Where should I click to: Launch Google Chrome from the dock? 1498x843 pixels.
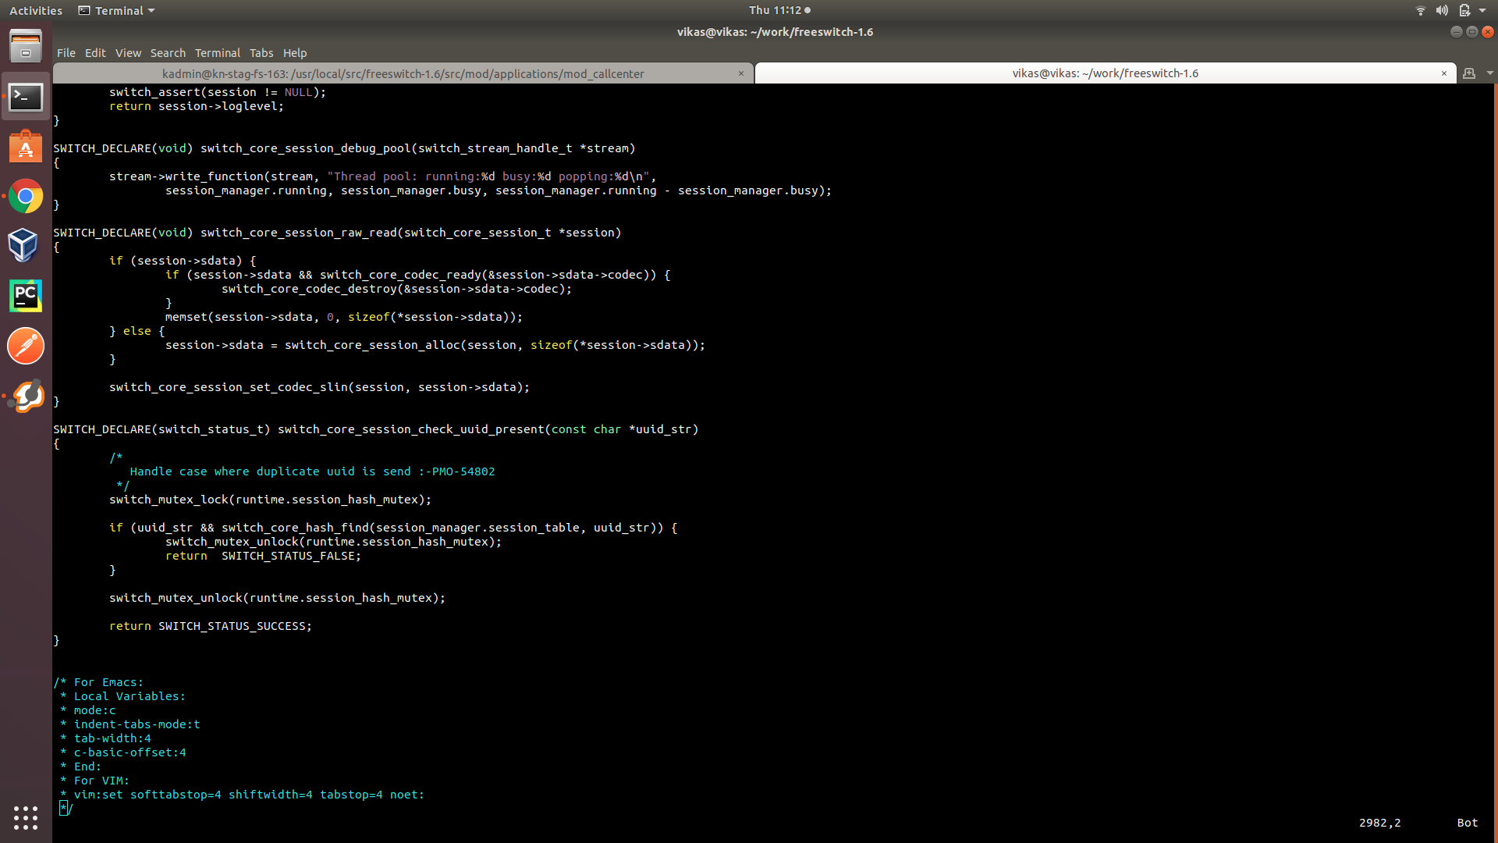click(26, 197)
